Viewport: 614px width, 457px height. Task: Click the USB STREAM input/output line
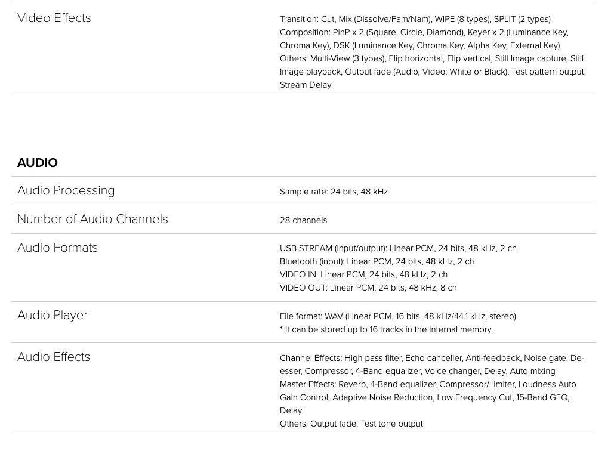pyautogui.click(x=398, y=248)
